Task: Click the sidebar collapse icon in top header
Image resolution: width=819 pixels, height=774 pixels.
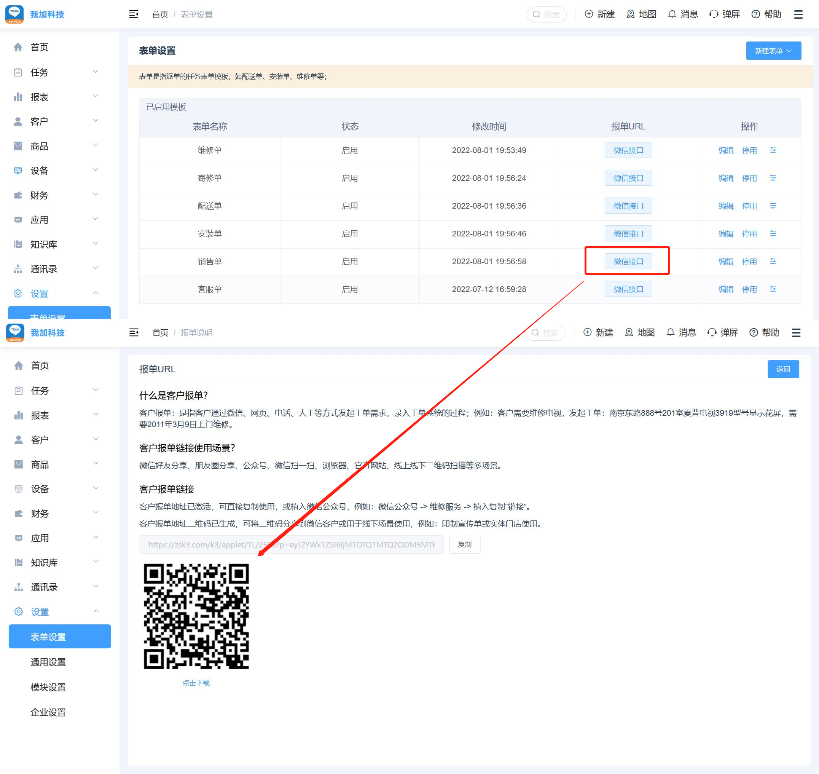Action: click(134, 14)
